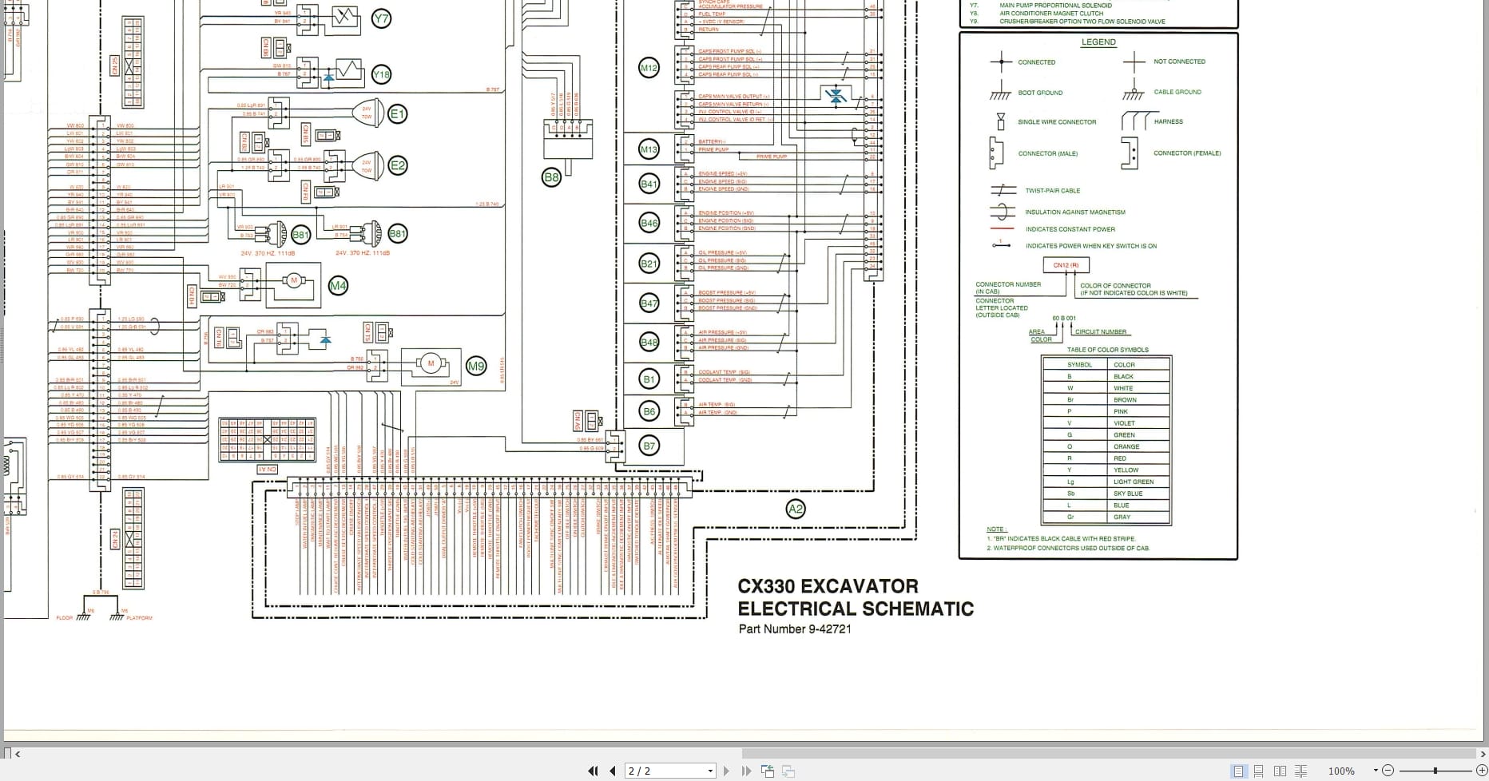Select the single page view icon
The width and height of the screenshot is (1489, 781).
click(x=1238, y=771)
